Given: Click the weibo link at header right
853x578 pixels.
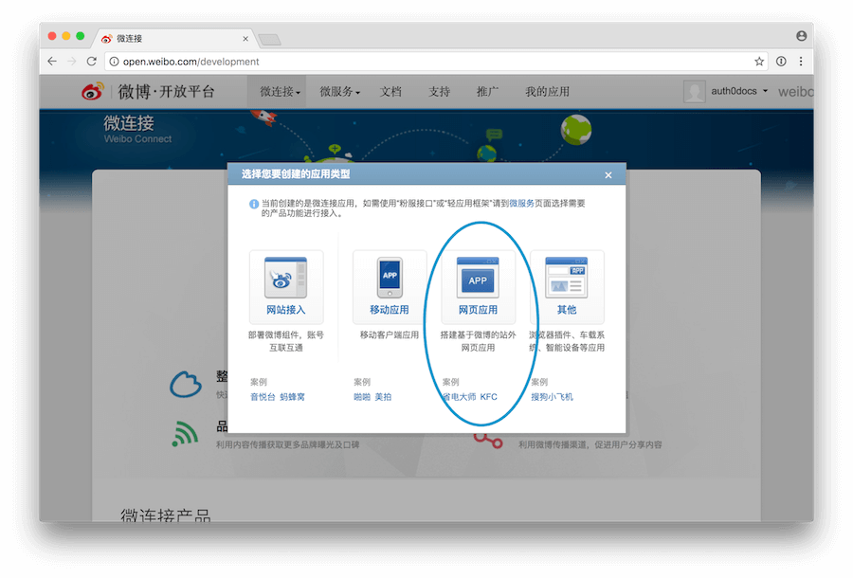Looking at the screenshot, I should pos(795,91).
